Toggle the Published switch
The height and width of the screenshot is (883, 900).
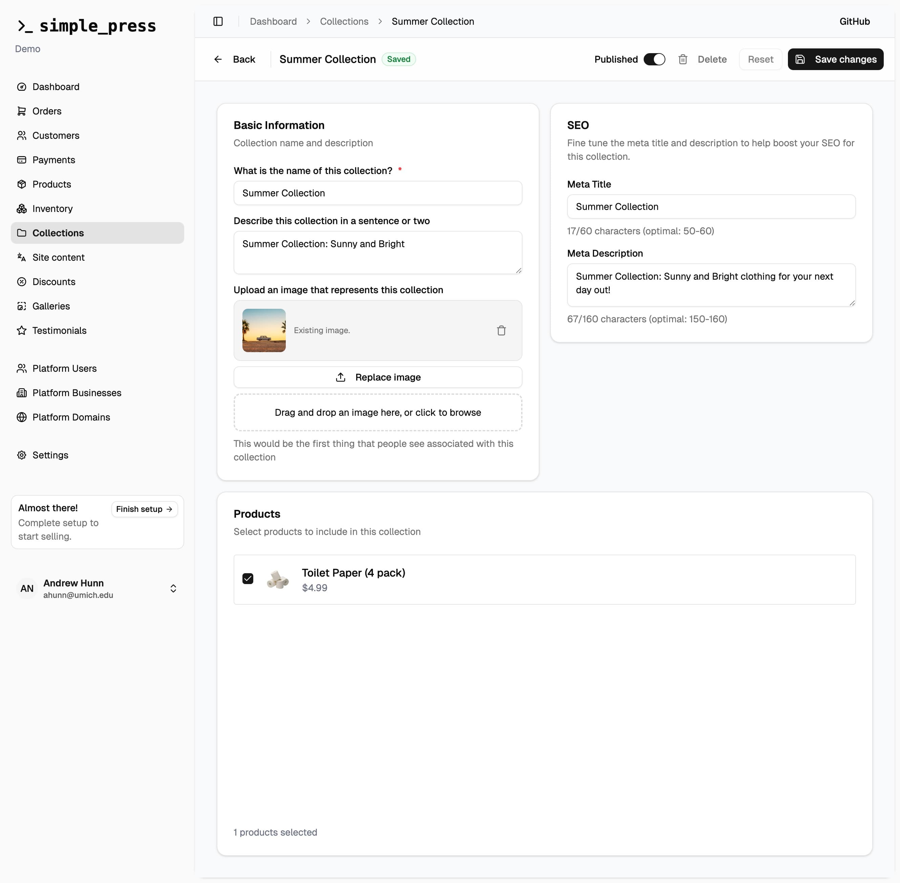(654, 59)
